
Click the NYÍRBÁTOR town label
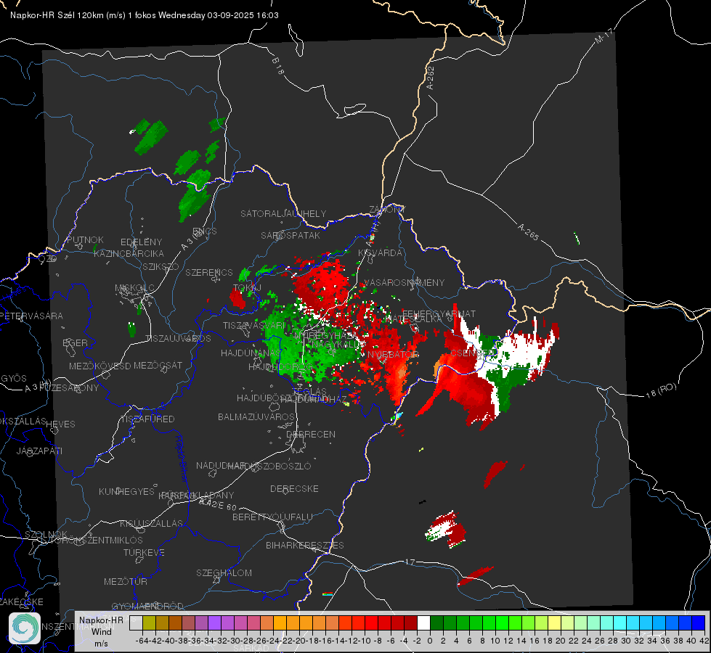392,354
